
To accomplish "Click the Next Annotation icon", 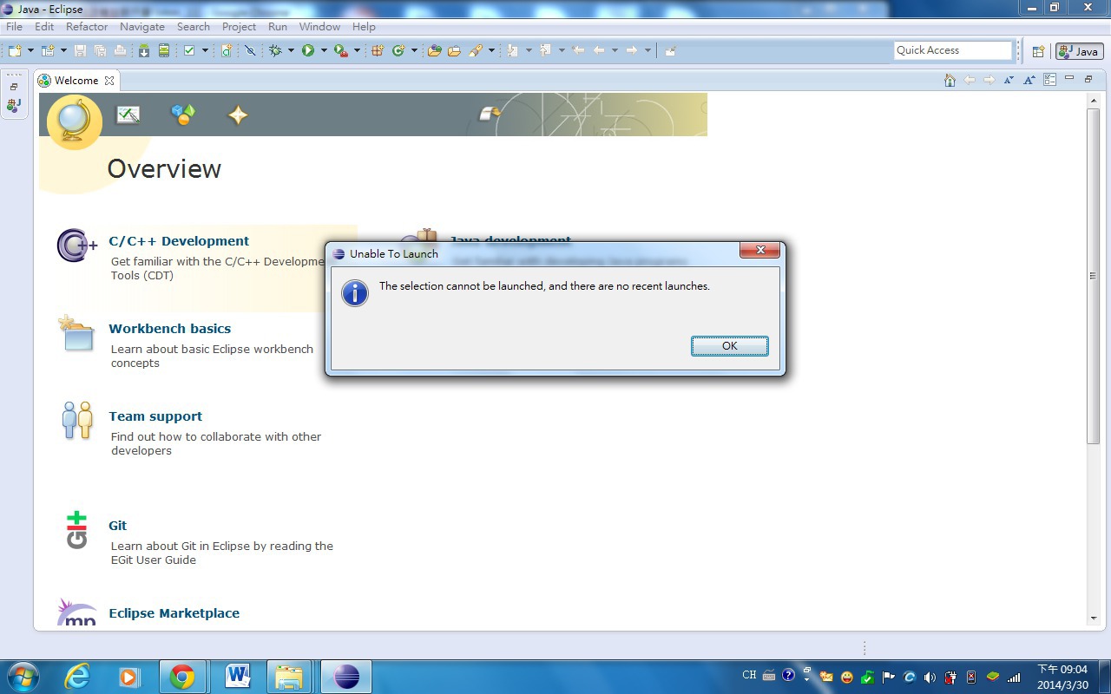I will coord(513,50).
